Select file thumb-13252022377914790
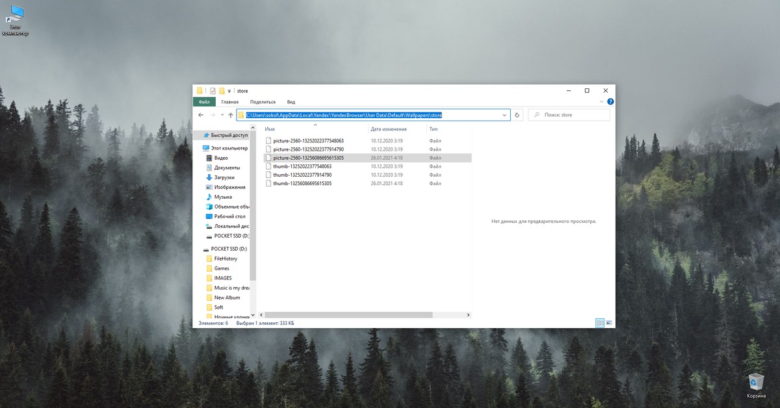780x408 pixels. 302,175
